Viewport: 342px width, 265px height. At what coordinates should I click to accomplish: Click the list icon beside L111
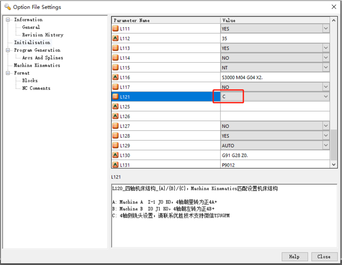point(115,29)
